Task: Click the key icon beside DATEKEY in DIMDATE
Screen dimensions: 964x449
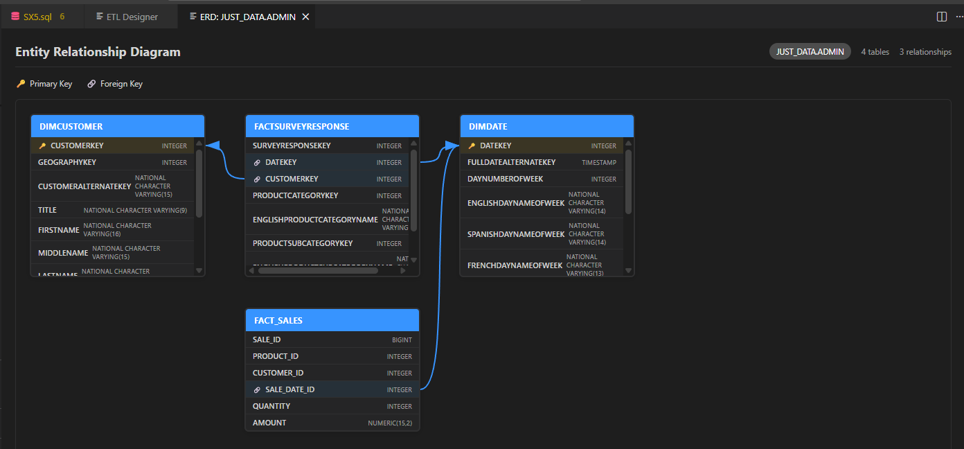Action: pos(472,146)
